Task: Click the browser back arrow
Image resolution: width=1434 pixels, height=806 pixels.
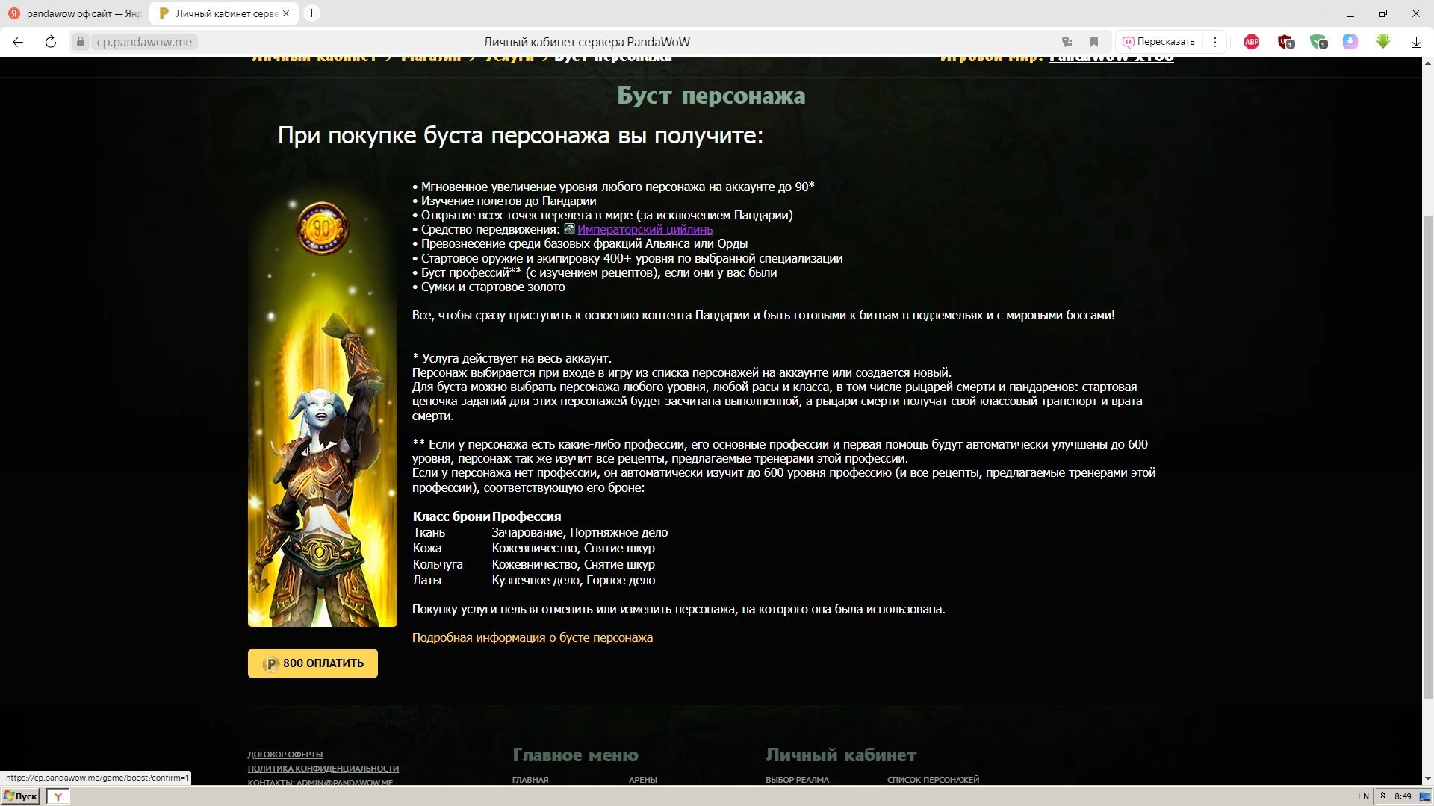Action: pos(18,42)
